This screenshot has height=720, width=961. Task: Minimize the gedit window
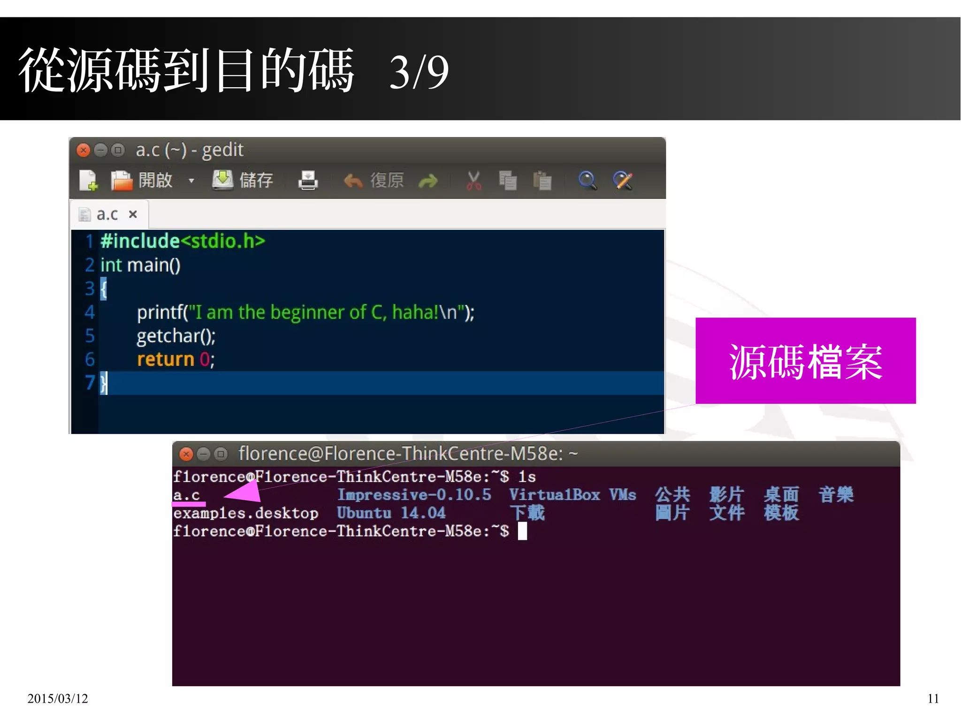[x=100, y=150]
